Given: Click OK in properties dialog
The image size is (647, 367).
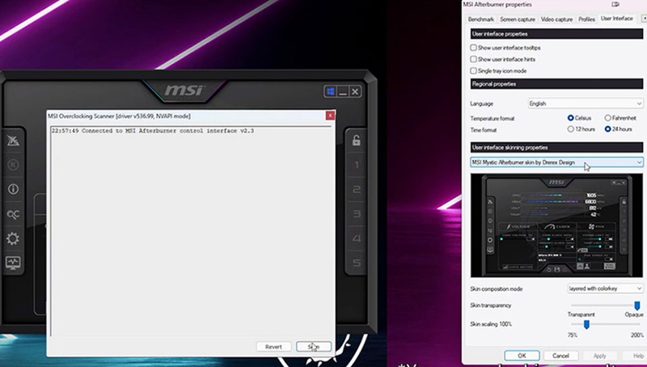Looking at the screenshot, I should coord(522,356).
